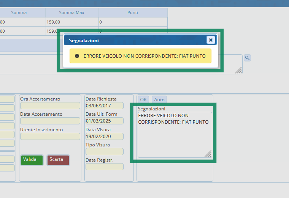Click the magnifier search icon
The width and height of the screenshot is (289, 198).
click(x=247, y=58)
